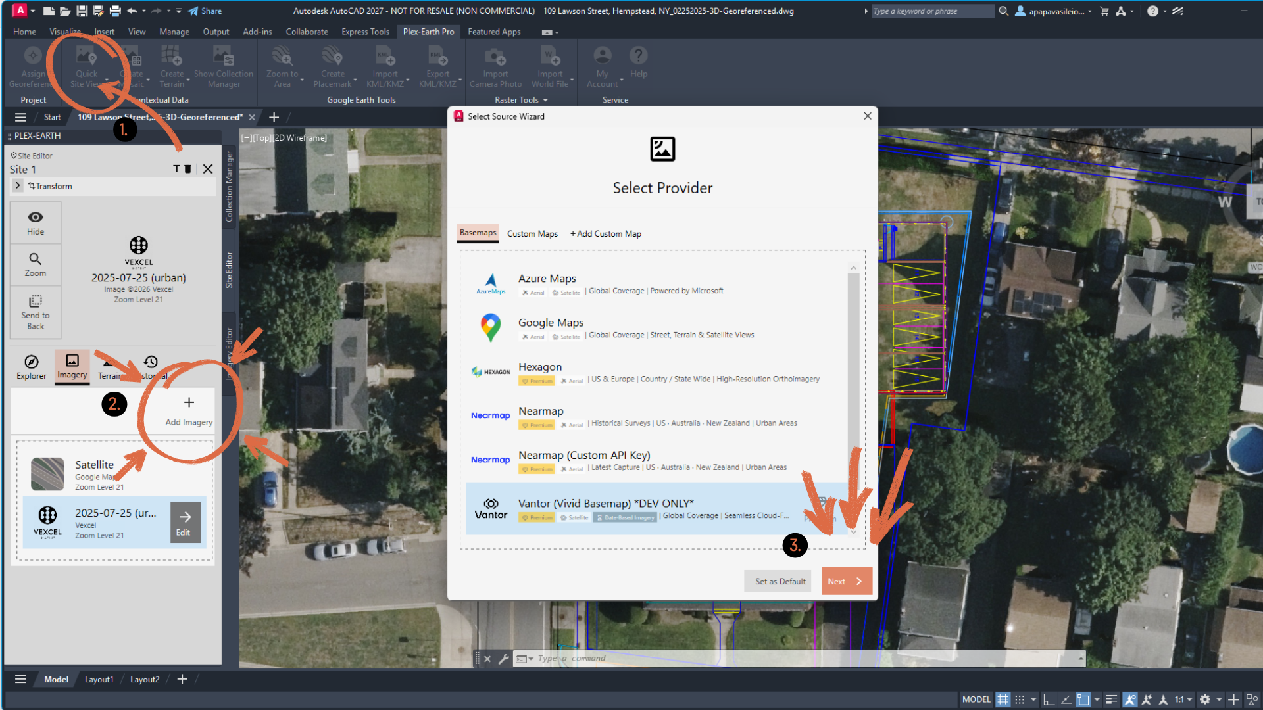This screenshot has width=1263, height=710.
Task: Switch to the Home ribbon tab
Action: 24,32
